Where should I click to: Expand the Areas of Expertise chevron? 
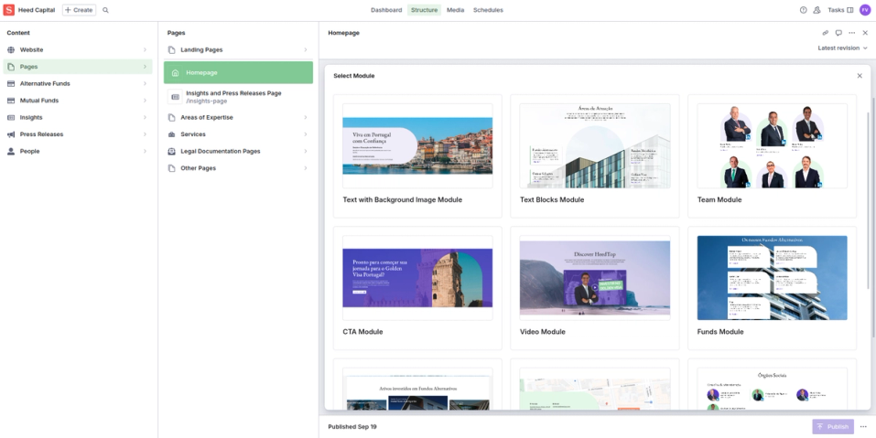click(x=306, y=117)
